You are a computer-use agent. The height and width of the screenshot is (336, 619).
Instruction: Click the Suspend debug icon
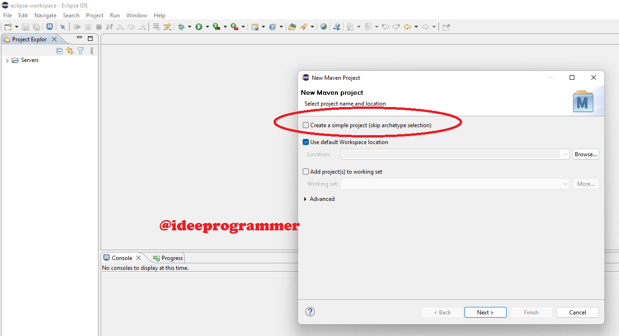point(88,27)
